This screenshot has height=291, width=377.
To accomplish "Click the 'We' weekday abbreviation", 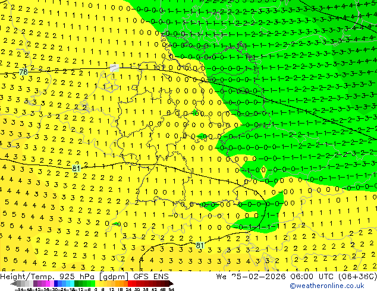I will tap(221, 277).
